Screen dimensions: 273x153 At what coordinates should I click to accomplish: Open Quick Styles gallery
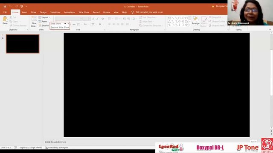[x=204, y=22]
